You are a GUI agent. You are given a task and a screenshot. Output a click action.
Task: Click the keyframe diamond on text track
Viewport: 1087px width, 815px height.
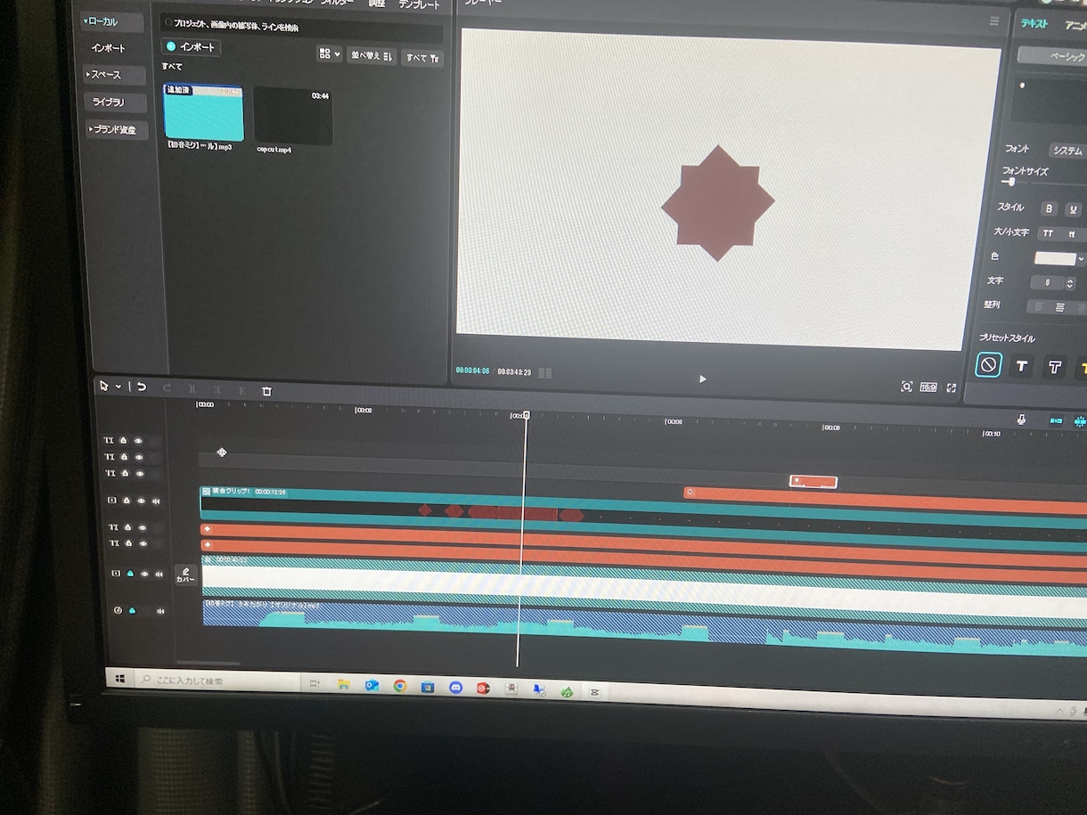pos(222,452)
